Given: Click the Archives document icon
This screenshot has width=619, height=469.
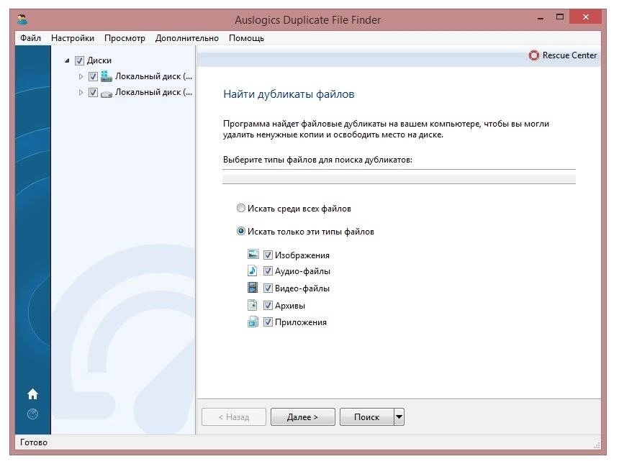Looking at the screenshot, I should (x=253, y=305).
